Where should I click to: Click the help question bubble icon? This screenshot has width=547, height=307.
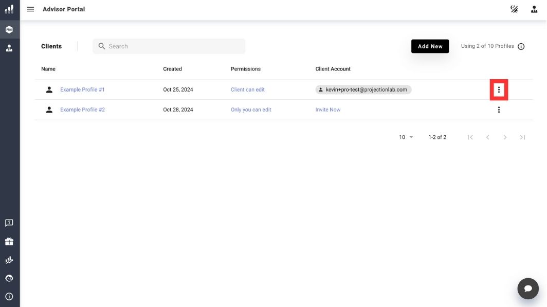(9, 223)
